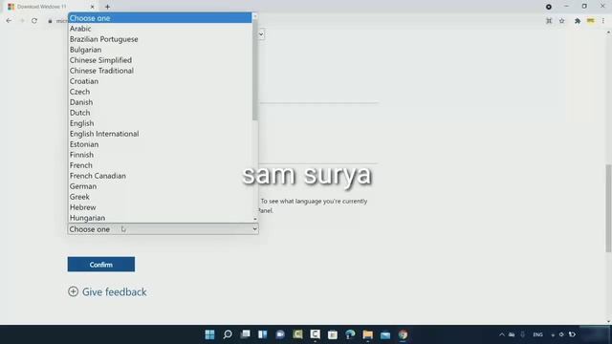Click ENG language indicator in tray
This screenshot has width=612, height=344.
537,334
